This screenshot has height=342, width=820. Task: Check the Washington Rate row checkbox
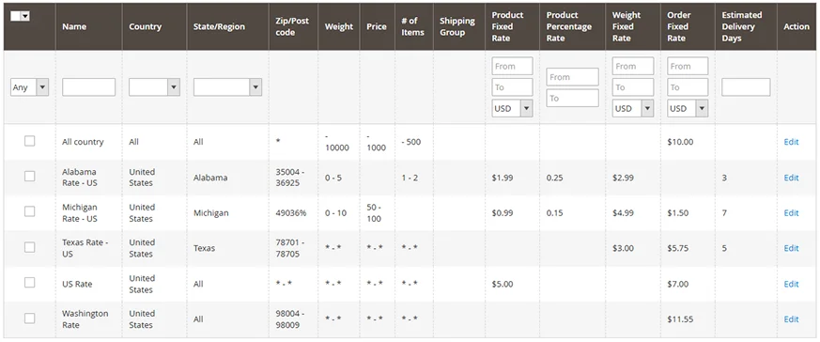(x=30, y=318)
